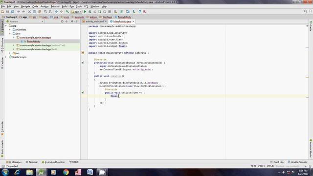Viewport: 313px width, 176px height.
Task: Expand the res folder arrow
Action: coord(10,53)
